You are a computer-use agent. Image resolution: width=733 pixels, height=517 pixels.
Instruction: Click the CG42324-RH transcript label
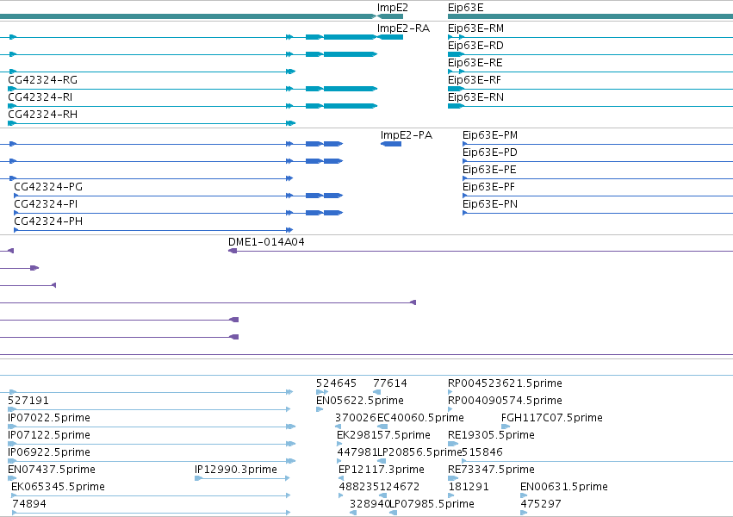tap(42, 115)
